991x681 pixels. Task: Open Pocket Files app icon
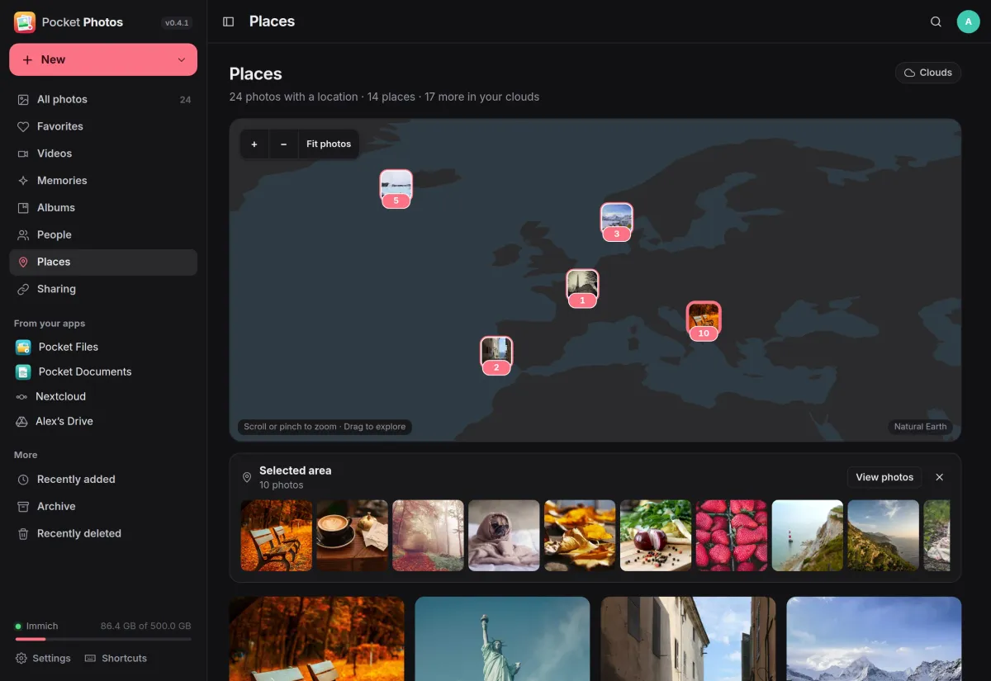23,347
